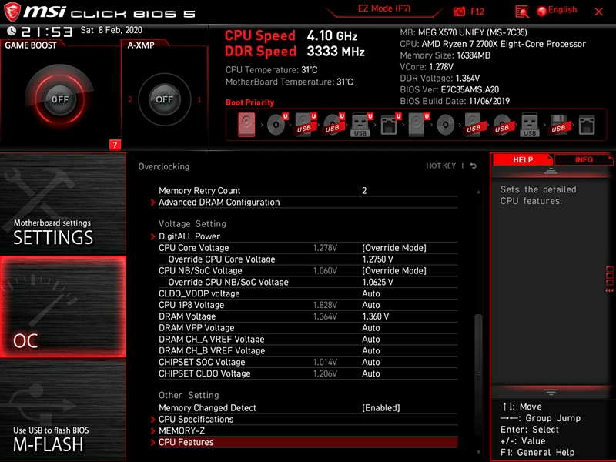The image size is (616, 462).
Task: Change CHIPSET SOC Voltage Auto value
Action: click(371, 362)
